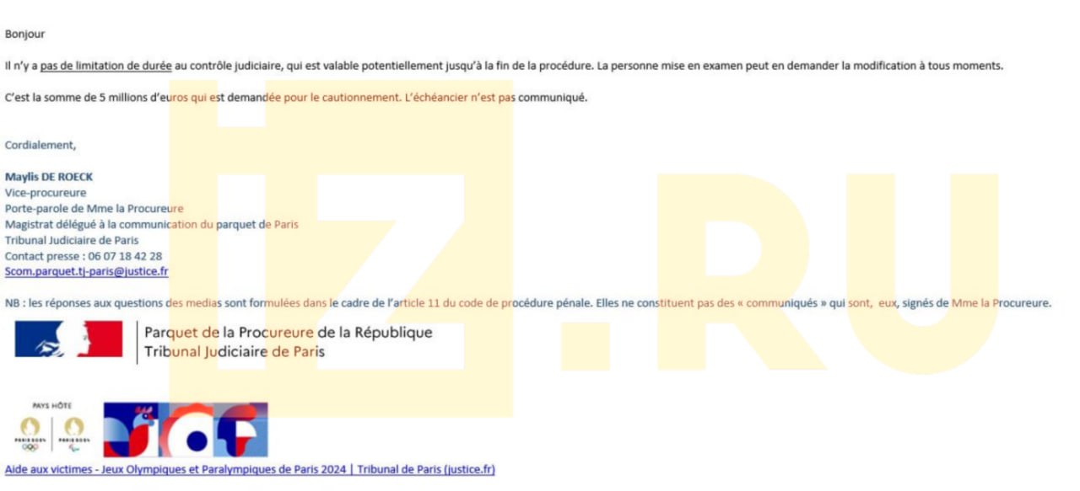Click the sender name Maylis DE ROECK
This screenshot has width=1080, height=491.
click(x=48, y=177)
